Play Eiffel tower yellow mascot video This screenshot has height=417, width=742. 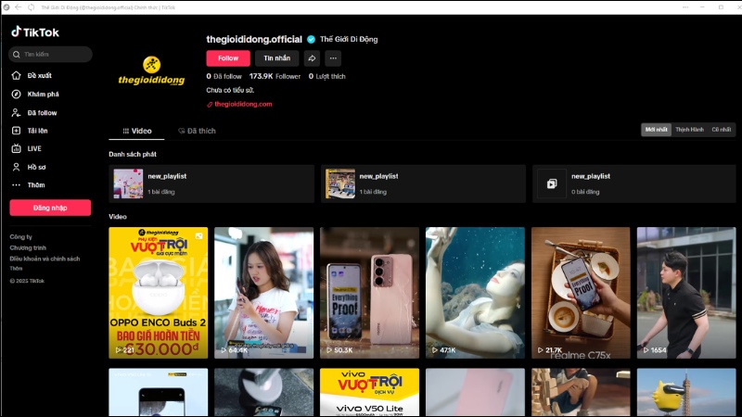686,392
